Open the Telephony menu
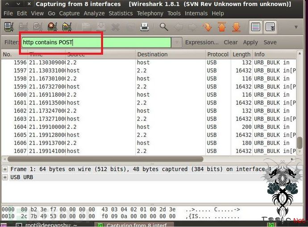The width and height of the screenshot is (308, 227). (150, 13)
